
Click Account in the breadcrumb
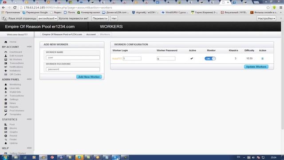point(91,35)
